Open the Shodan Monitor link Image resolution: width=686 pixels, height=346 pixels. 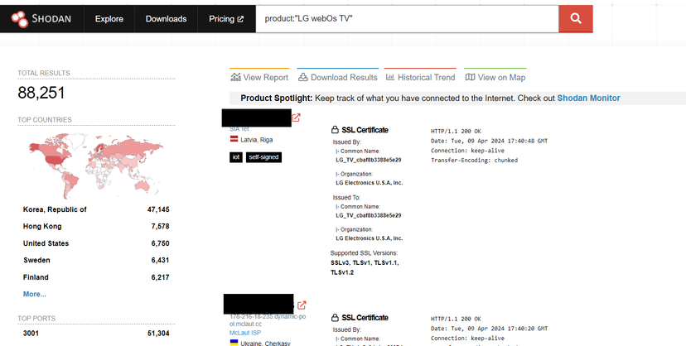pyautogui.click(x=588, y=99)
